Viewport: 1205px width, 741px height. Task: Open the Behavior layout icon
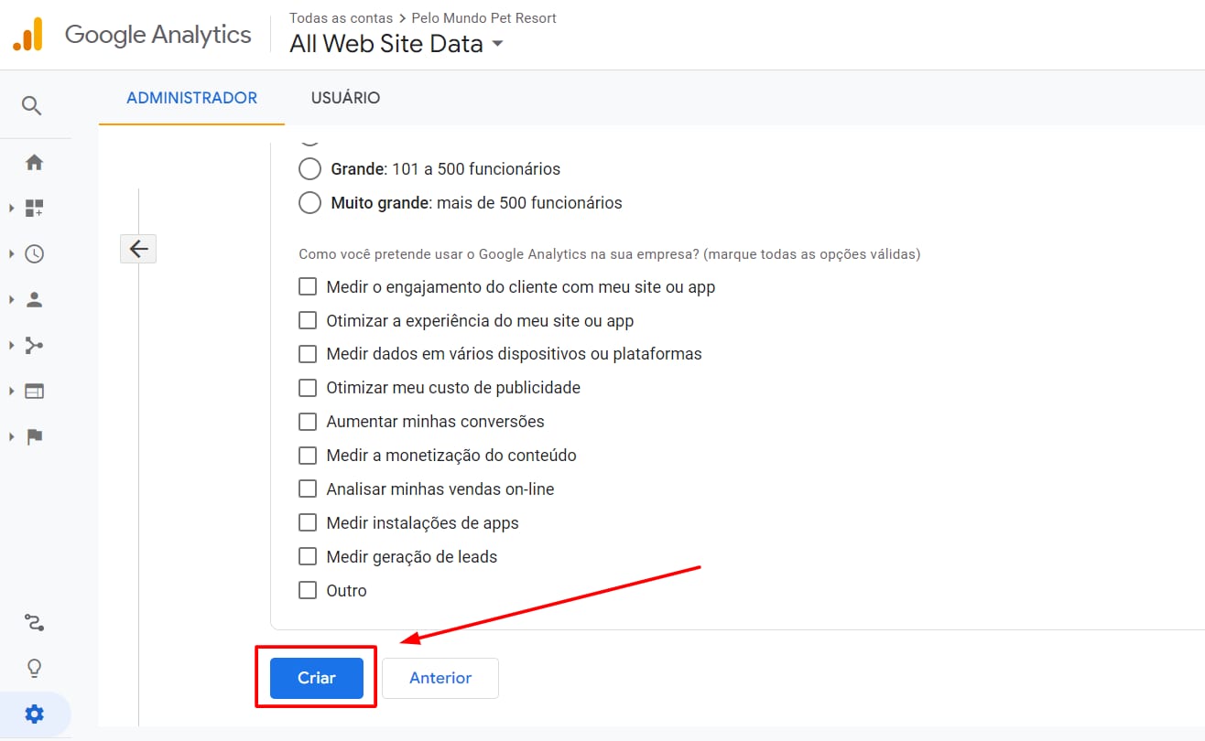click(34, 392)
